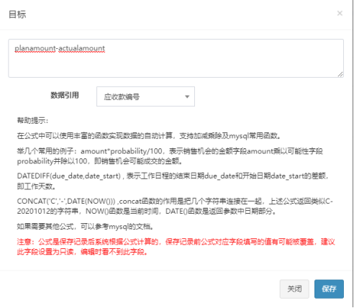Click the 目标 dialog title

pos(17,14)
